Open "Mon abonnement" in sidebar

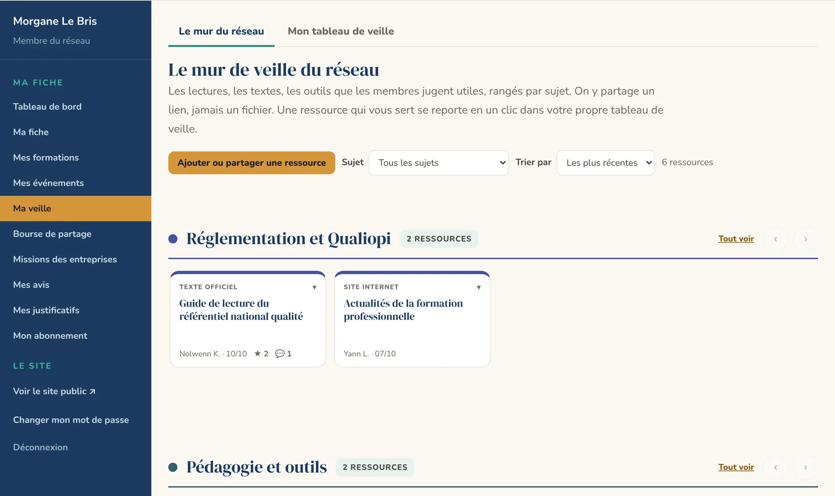point(76,336)
